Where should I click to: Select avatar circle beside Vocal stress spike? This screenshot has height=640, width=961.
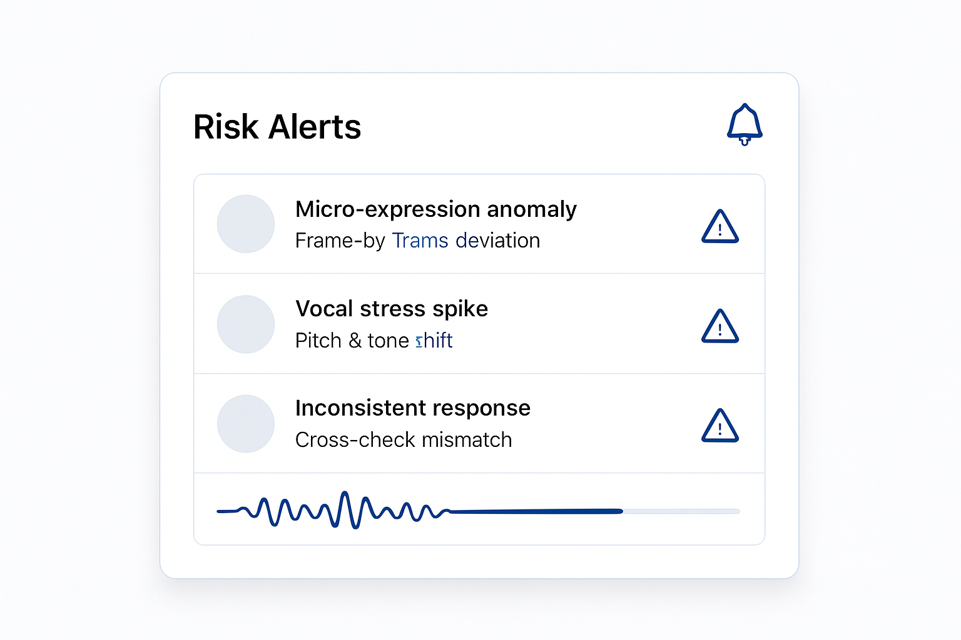246,324
